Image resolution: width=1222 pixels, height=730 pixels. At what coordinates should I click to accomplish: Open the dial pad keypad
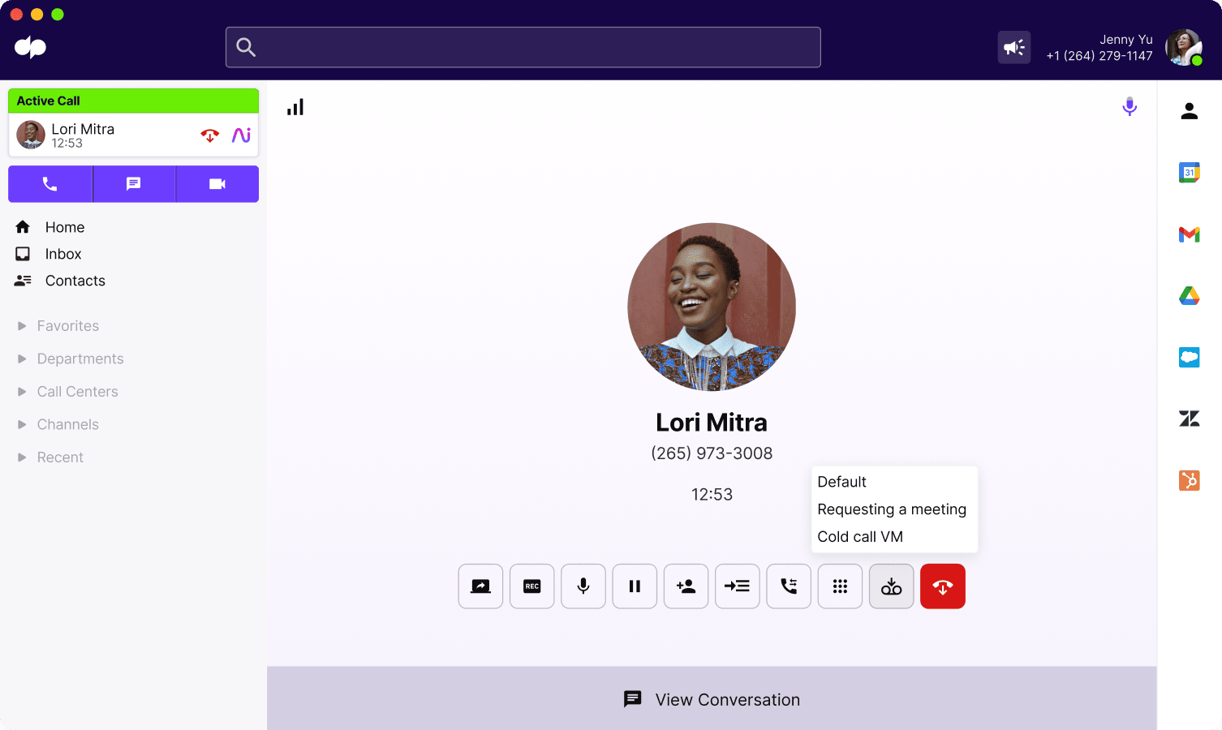coord(840,586)
